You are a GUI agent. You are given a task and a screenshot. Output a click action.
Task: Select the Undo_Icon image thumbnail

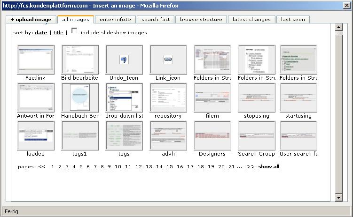click(x=124, y=60)
